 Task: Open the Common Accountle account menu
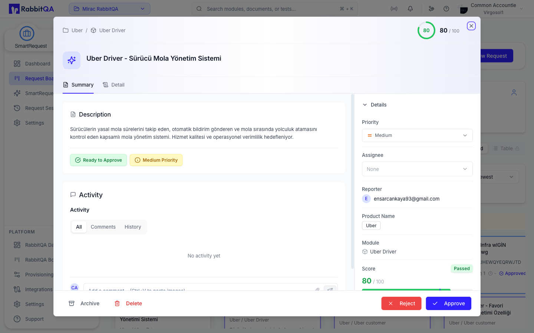491,9
